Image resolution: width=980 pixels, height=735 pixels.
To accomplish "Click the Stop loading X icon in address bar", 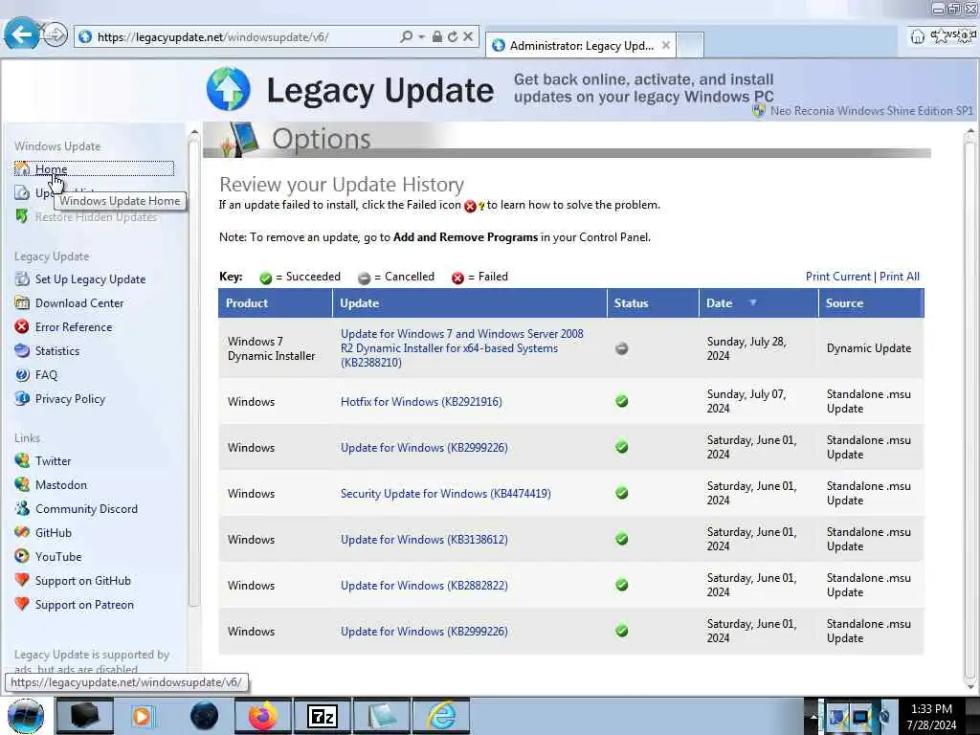I will pyautogui.click(x=467, y=37).
